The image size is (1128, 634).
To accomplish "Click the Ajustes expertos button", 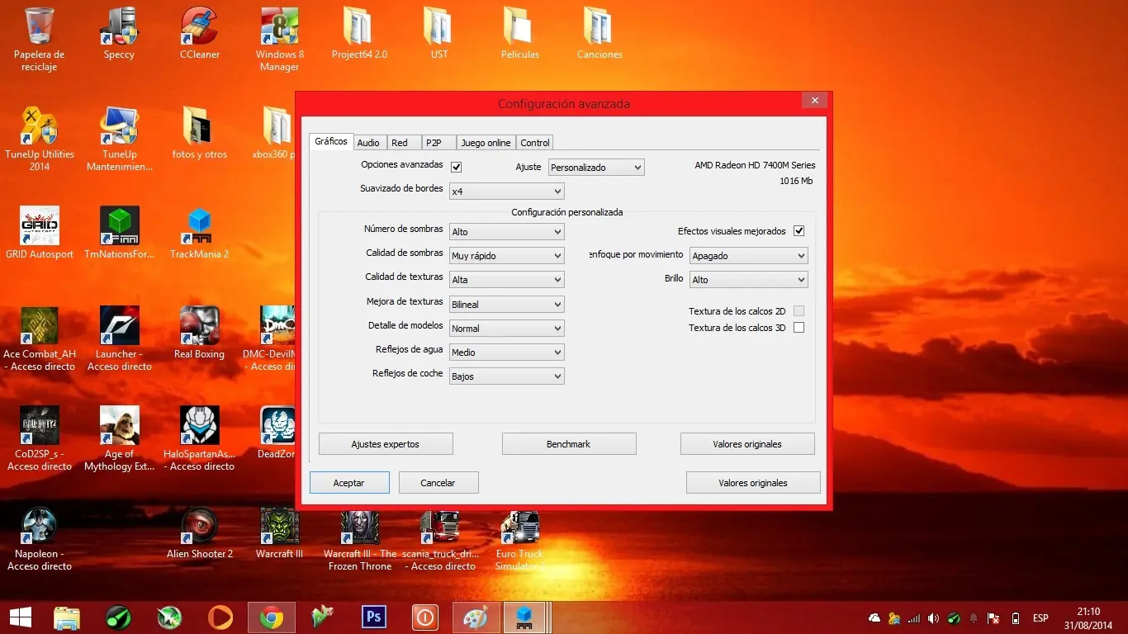I will pyautogui.click(x=386, y=444).
